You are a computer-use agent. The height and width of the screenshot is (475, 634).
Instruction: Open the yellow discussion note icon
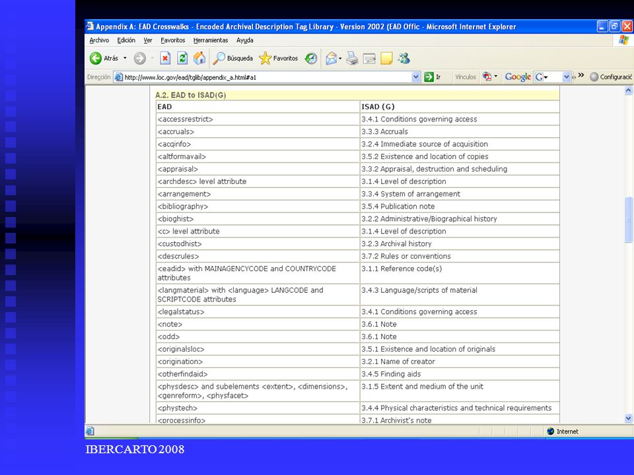[x=386, y=59]
